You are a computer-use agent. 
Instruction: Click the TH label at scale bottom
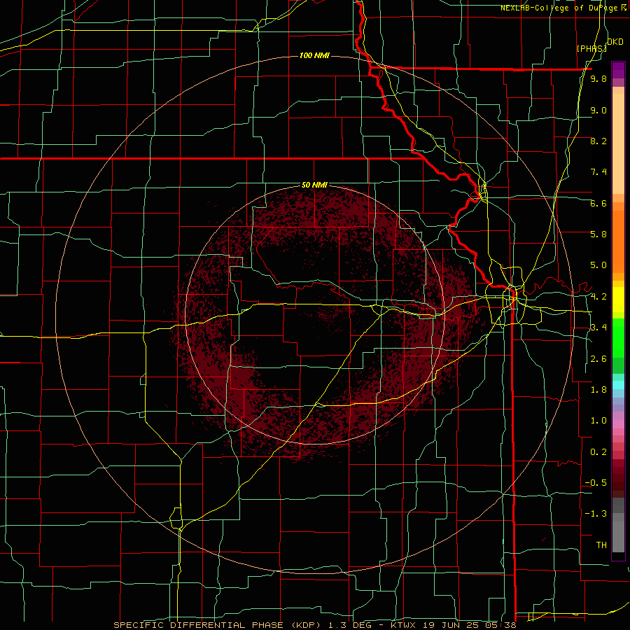click(x=601, y=545)
